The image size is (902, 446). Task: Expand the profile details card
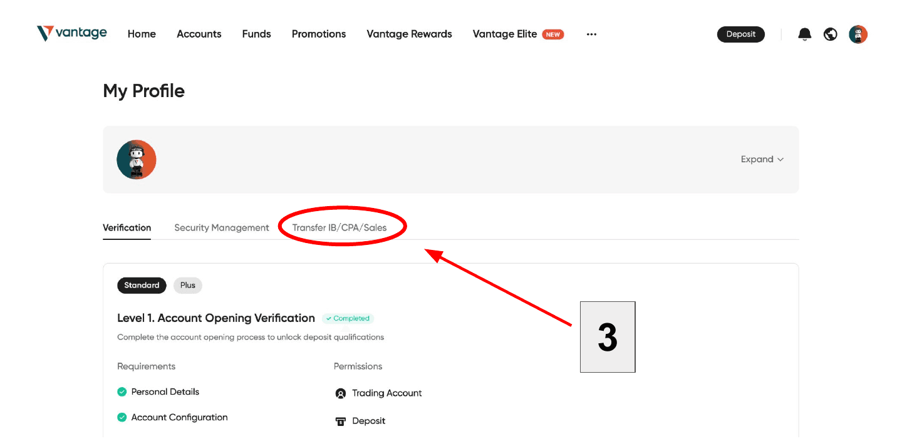tap(762, 159)
